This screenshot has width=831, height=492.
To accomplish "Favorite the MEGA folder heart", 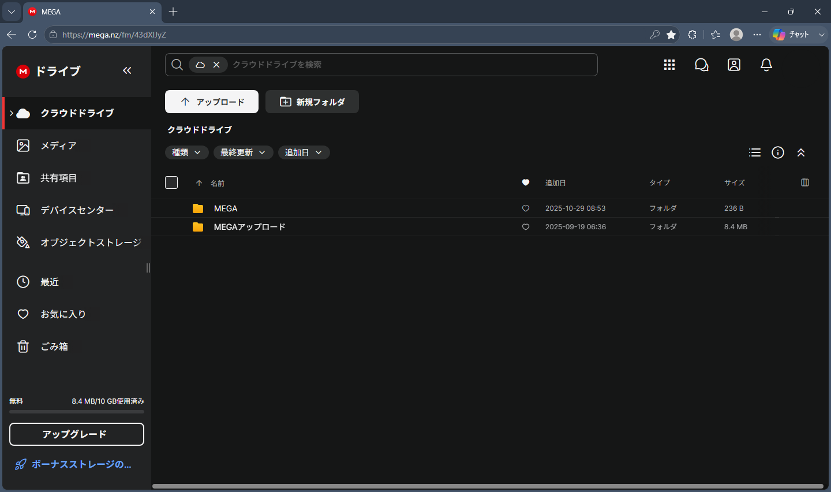I will [526, 208].
